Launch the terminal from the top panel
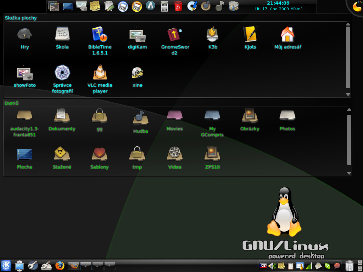The width and height of the screenshot is (363, 272). pyautogui.click(x=54, y=6)
